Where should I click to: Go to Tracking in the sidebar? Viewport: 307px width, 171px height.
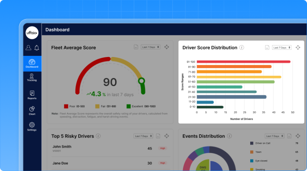point(32,77)
